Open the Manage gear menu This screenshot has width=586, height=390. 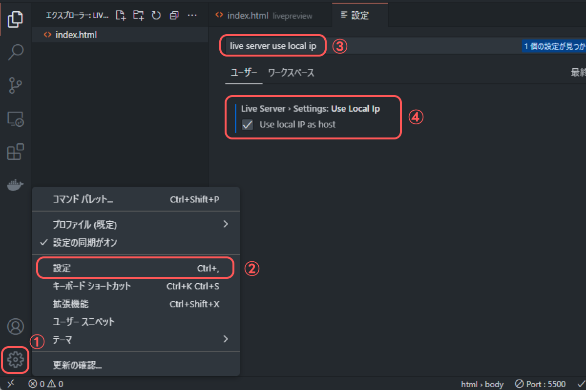(15, 359)
